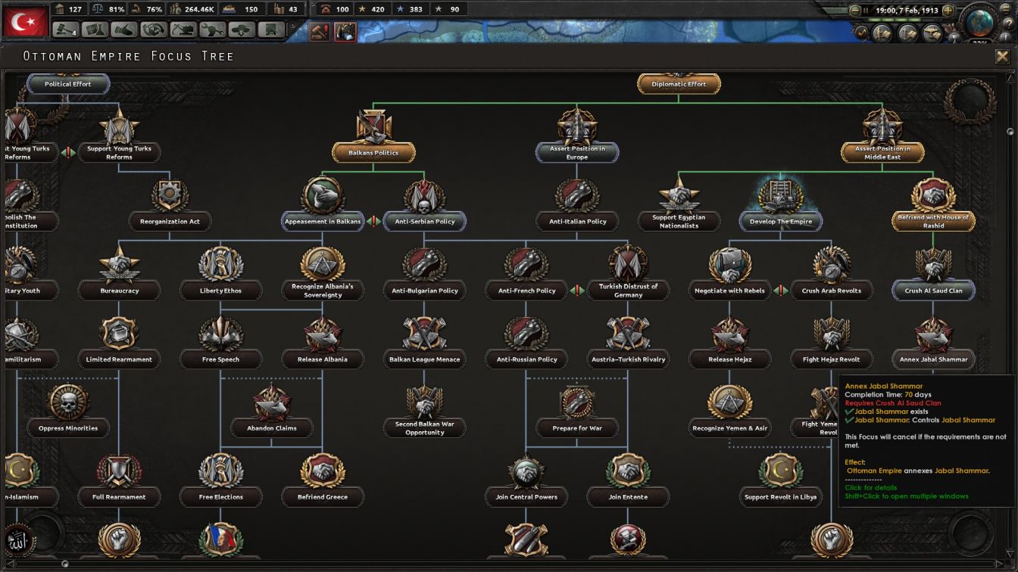Viewport: 1018px width, 572px height.
Task: Click for details in the Annex Jabal Shammar tooltip
Action: coord(868,488)
